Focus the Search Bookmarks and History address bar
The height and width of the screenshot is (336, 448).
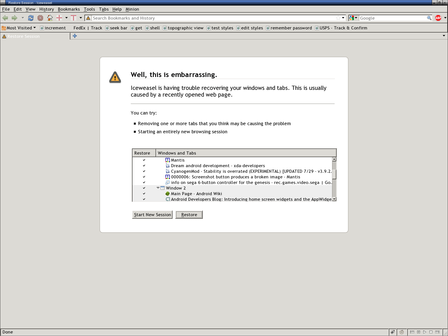214,18
